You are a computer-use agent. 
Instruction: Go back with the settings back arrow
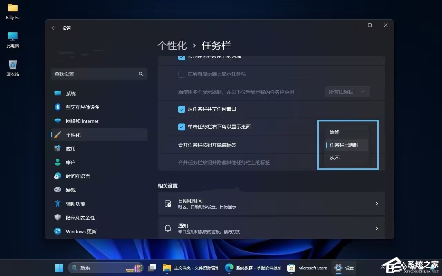(54, 28)
